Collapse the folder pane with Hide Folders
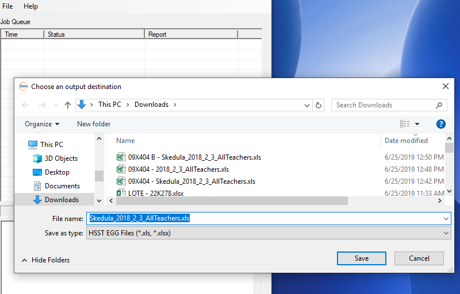The height and width of the screenshot is (294, 460). click(46, 260)
